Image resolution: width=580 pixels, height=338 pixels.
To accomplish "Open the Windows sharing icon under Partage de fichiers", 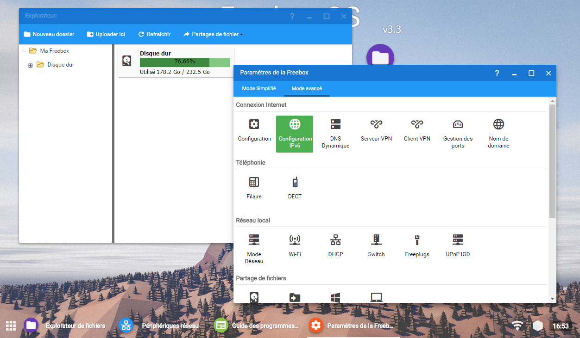I will point(335,297).
